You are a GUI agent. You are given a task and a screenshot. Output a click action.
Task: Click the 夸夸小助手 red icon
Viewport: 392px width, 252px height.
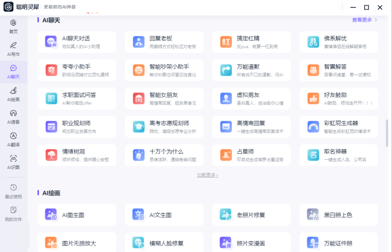(x=51, y=70)
